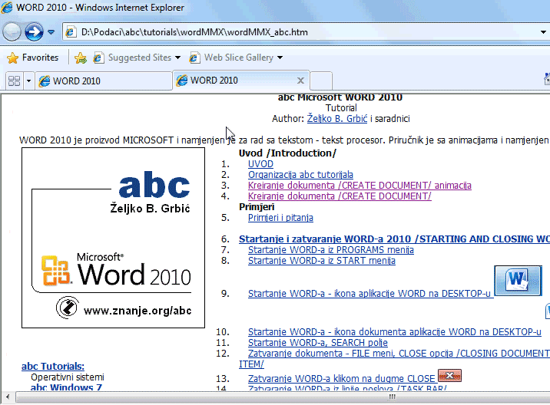Click the Add to Favorites Bar icon
550x405 pixels.
click(x=81, y=58)
